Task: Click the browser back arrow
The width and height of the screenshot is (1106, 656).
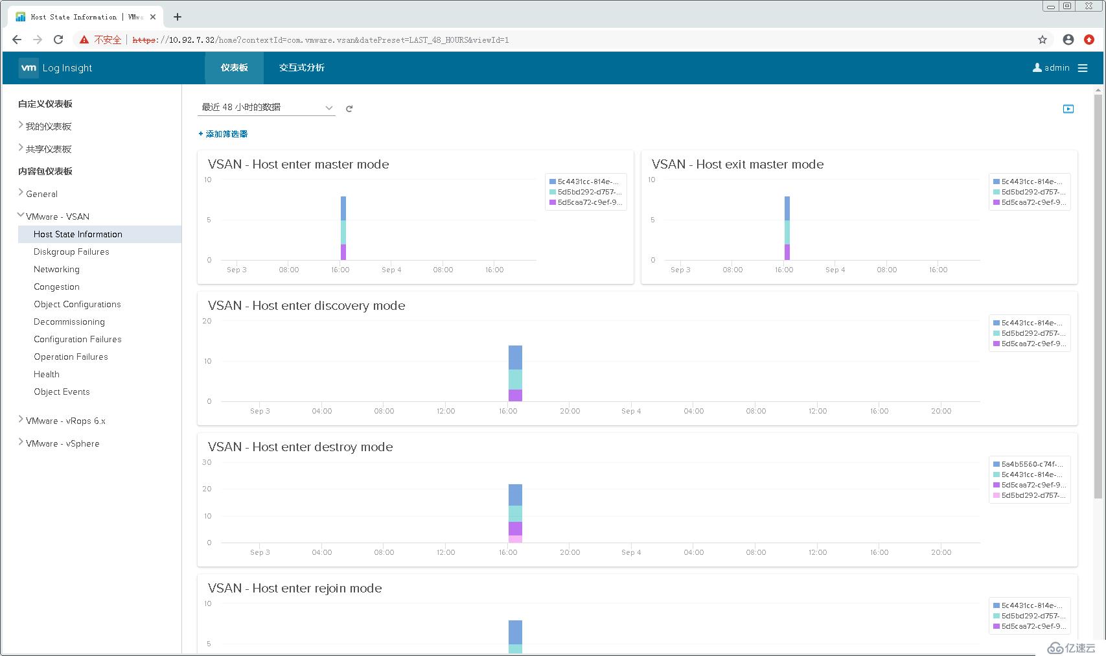Action: point(17,40)
